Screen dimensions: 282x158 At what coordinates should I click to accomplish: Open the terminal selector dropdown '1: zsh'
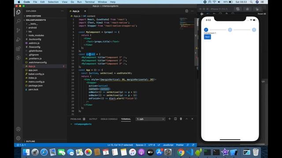150,119
